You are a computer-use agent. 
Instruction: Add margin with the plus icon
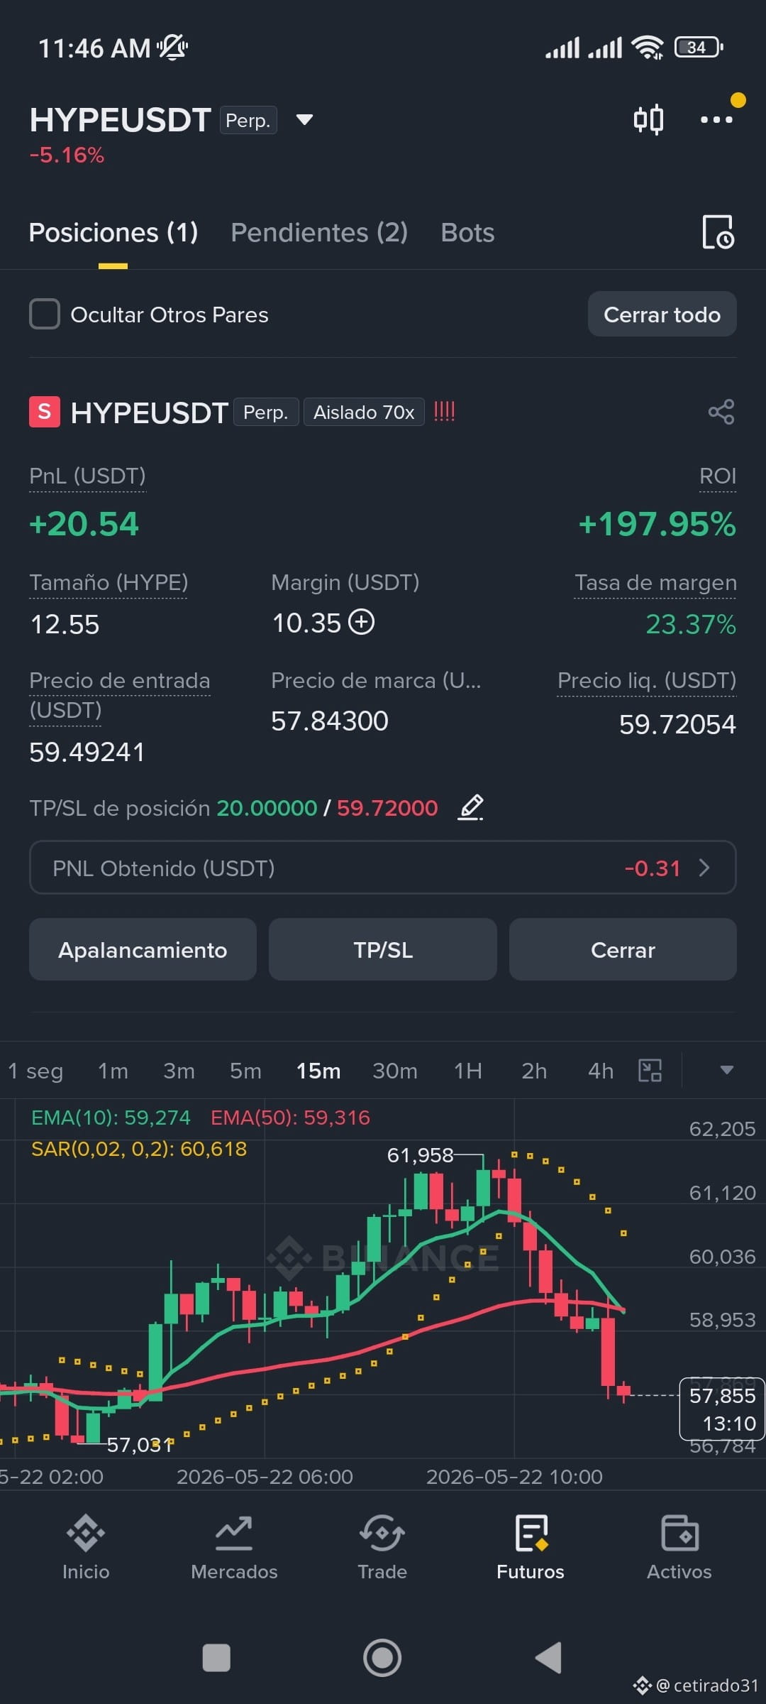click(362, 622)
